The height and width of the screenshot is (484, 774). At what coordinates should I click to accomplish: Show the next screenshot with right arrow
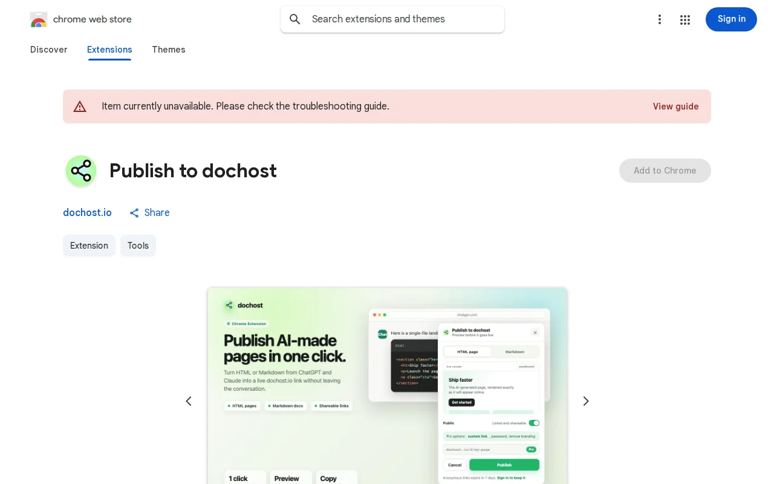click(585, 401)
